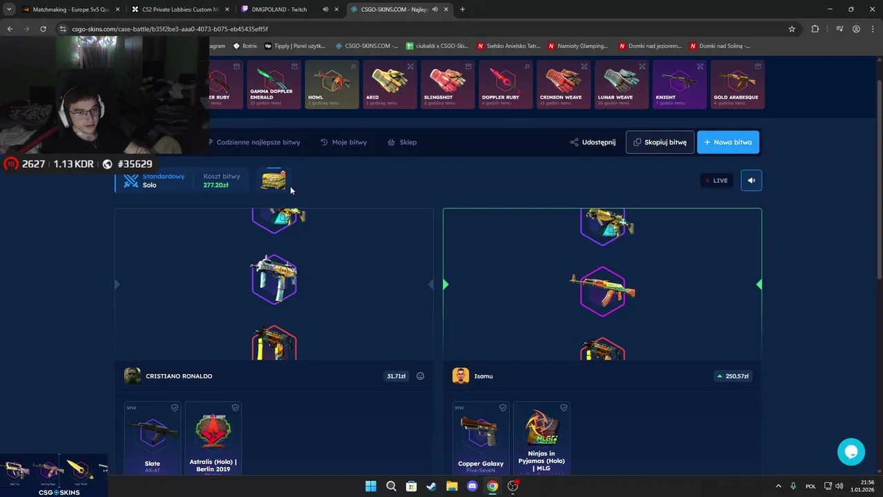
Task: Click the GOLD ARABESQUE drop card
Action: pos(737,84)
